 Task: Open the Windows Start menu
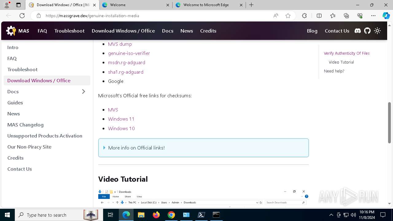pyautogui.click(x=7, y=215)
